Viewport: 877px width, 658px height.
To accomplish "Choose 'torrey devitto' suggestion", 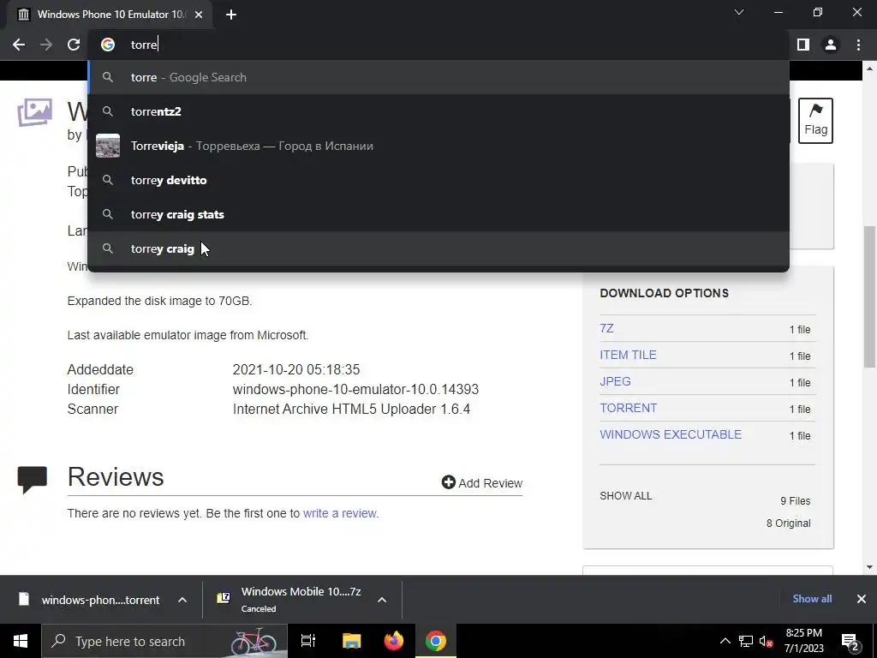I will point(438,180).
